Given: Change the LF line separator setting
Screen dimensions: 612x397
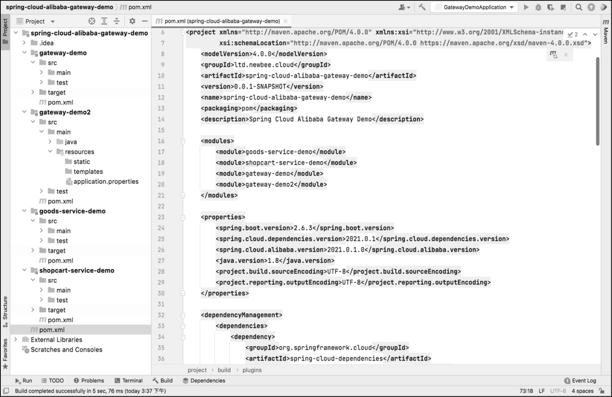Looking at the screenshot, I should [x=542, y=391].
